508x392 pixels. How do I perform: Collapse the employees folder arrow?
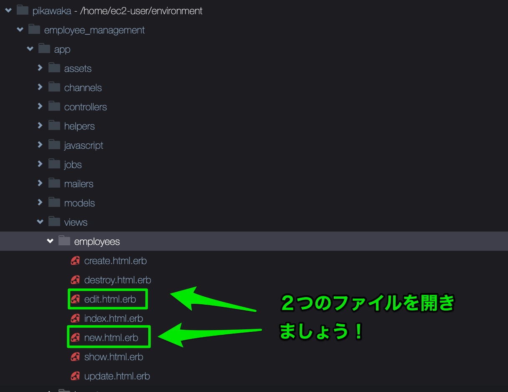[x=50, y=241]
